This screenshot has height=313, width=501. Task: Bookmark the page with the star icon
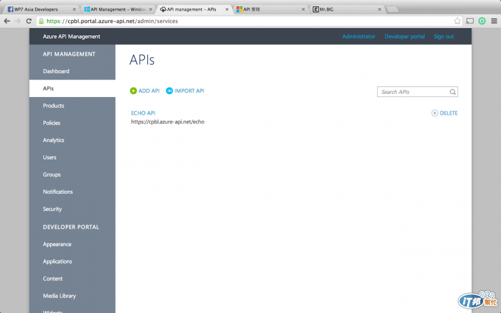pyautogui.click(x=457, y=21)
